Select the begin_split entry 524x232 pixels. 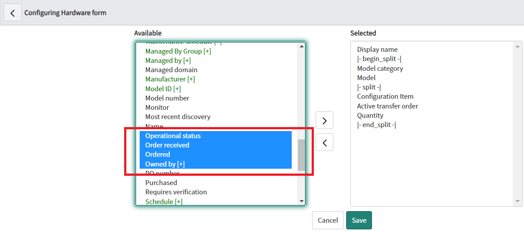(x=379, y=59)
